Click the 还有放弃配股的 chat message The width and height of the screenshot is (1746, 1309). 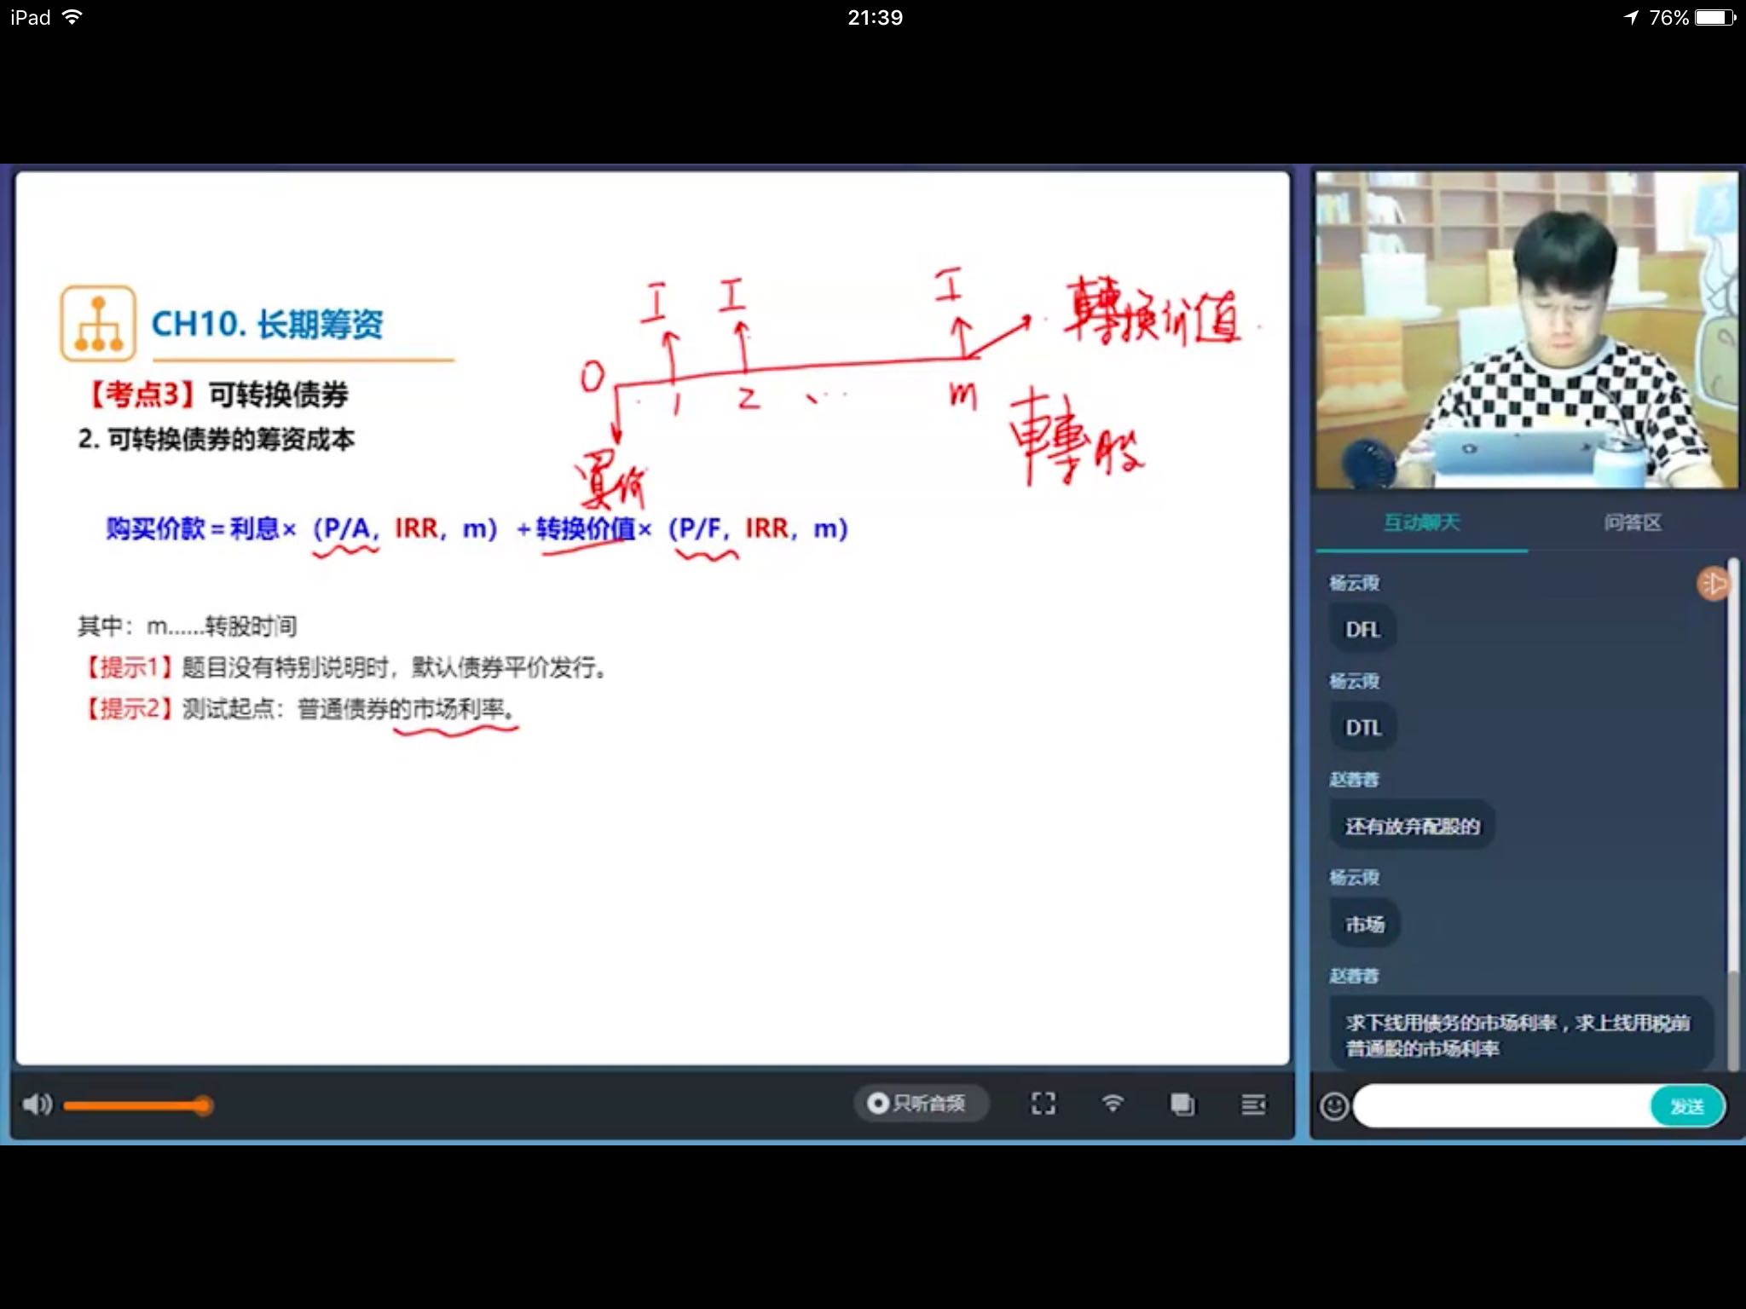(1412, 826)
